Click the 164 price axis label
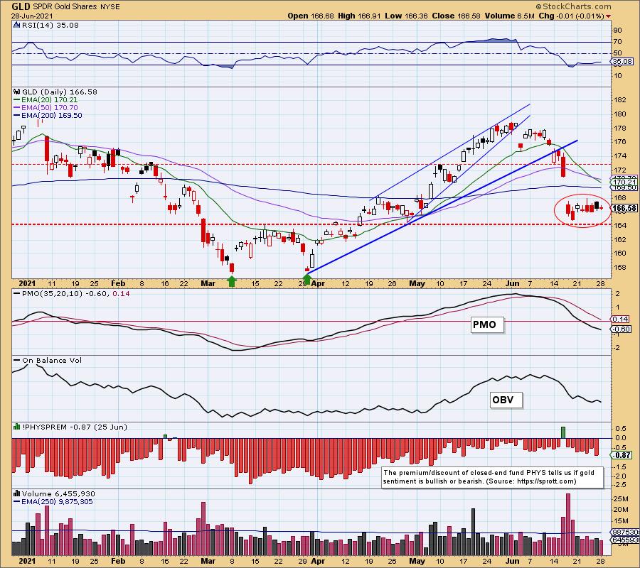 620,225
